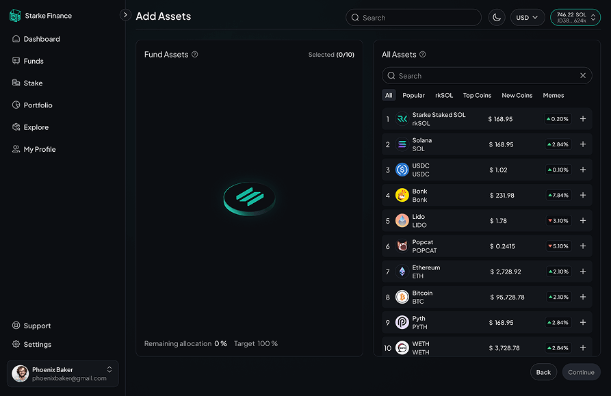The width and height of the screenshot is (611, 396).
Task: Click the Ethereum token icon
Action: pyautogui.click(x=402, y=272)
